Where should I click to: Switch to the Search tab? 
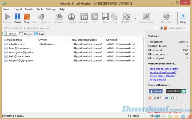coord(10,34)
